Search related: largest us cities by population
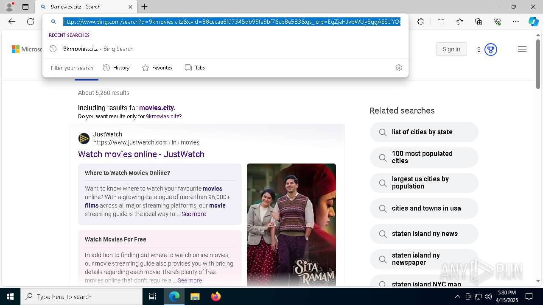This screenshot has width=543, height=305. click(424, 183)
